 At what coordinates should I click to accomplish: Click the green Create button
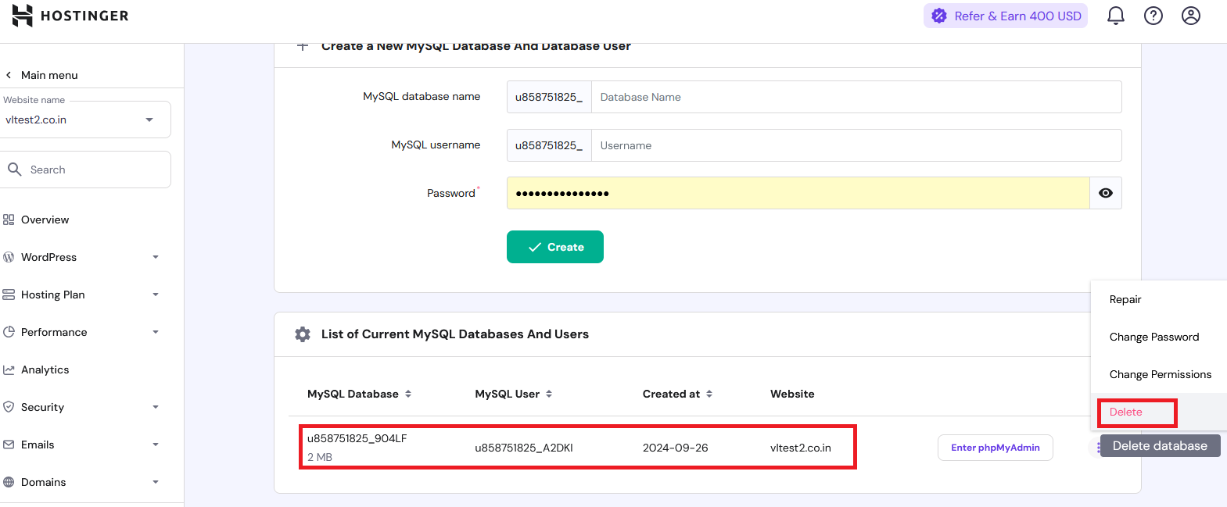(555, 247)
